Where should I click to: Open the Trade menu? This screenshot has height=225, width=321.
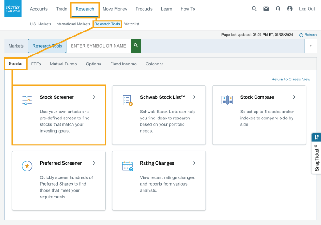tap(61, 9)
